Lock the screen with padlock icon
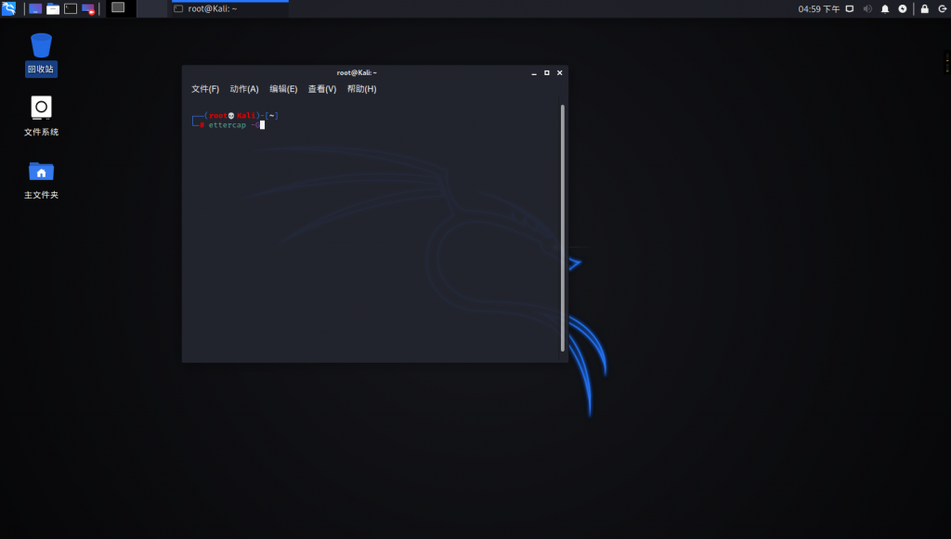 tap(924, 9)
